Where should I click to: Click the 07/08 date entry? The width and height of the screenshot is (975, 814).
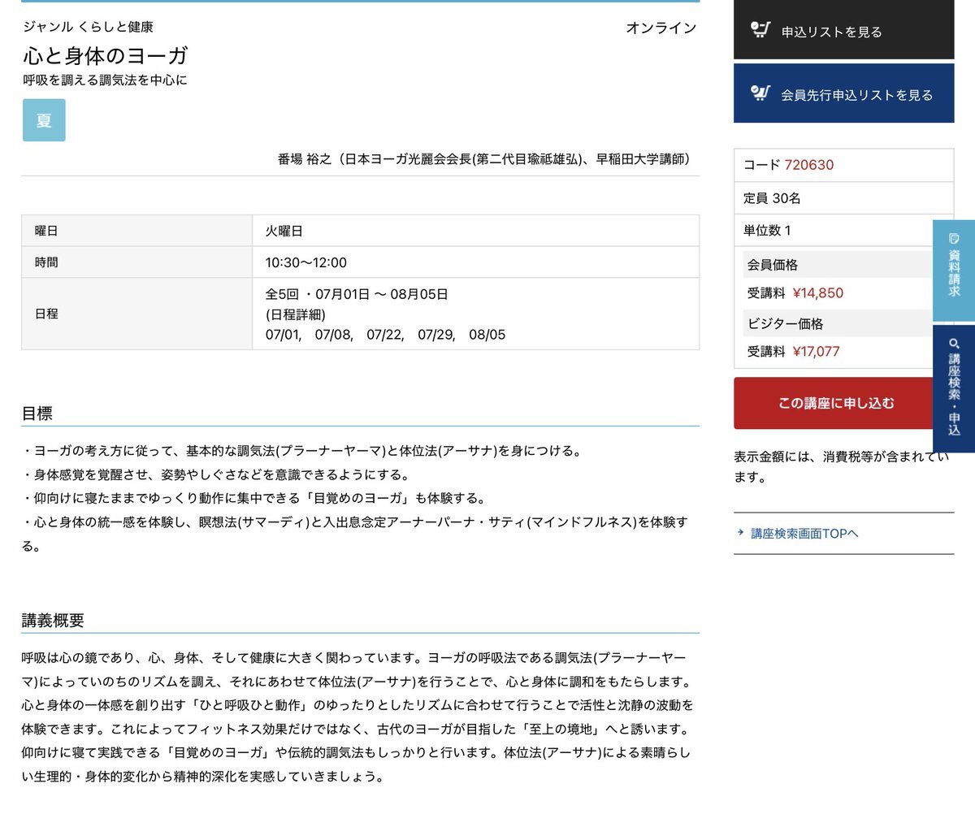click(x=333, y=335)
